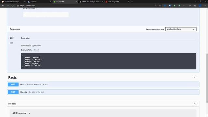Switch to the kanye.rest tab
Image resolution: width=208 pixels, height=117 pixels.
tap(39, 2)
